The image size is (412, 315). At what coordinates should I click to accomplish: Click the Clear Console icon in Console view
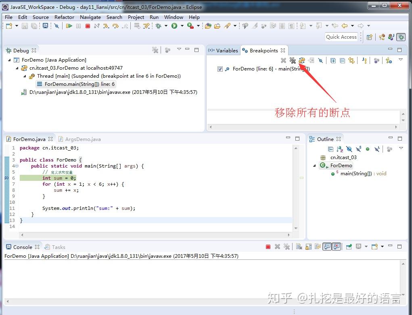tap(299, 247)
